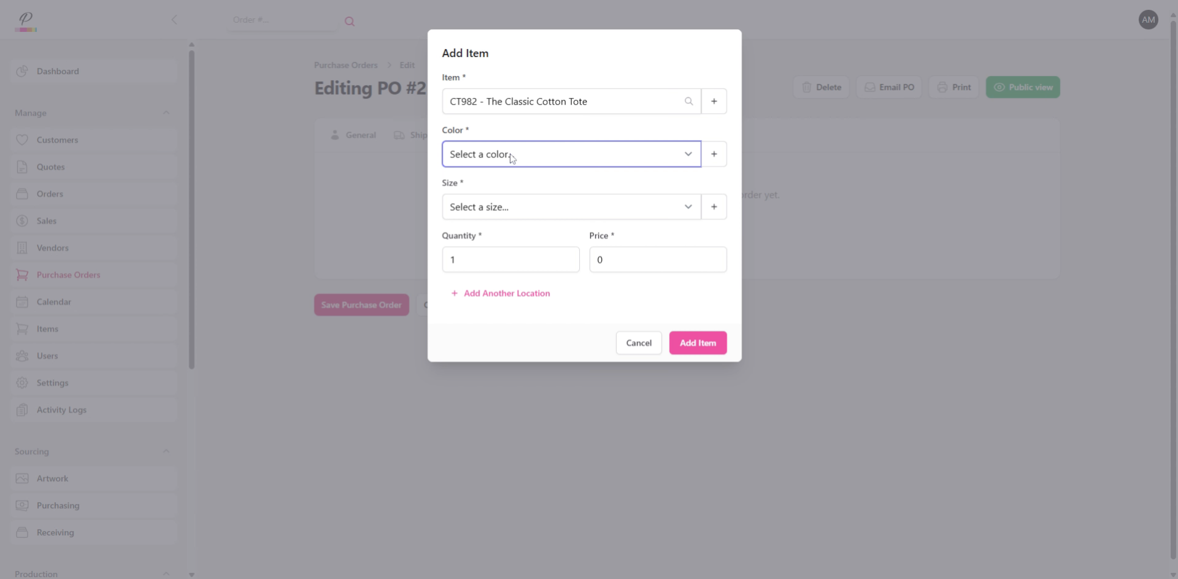Click the Add Item button in the dialog
This screenshot has width=1178, height=579.
[x=698, y=342]
